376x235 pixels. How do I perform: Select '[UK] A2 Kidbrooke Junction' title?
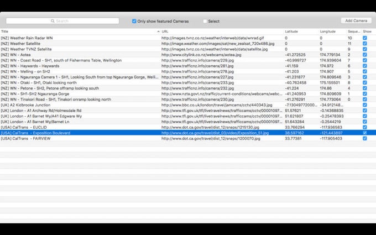[25, 105]
